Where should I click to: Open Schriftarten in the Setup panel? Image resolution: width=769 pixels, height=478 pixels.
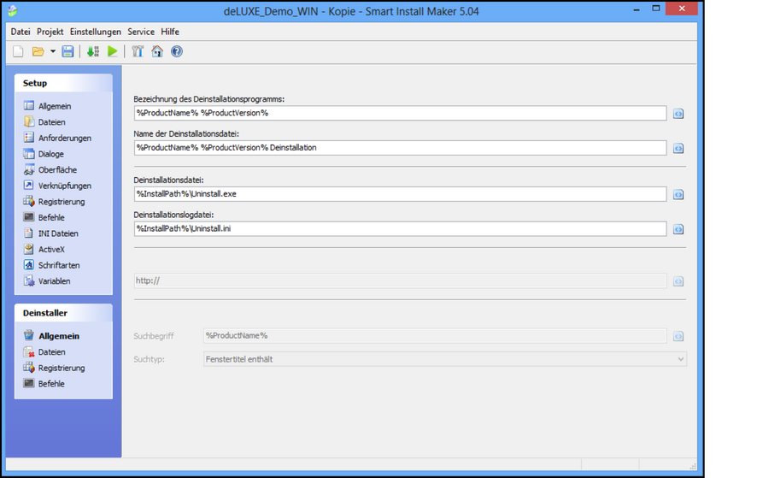[x=58, y=265]
